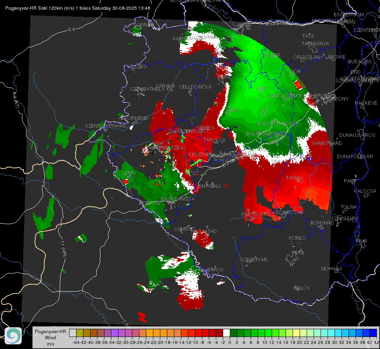The image size is (380, 349).
Task: Select the DUNAUJVAROS label
Action: [x=357, y=135]
